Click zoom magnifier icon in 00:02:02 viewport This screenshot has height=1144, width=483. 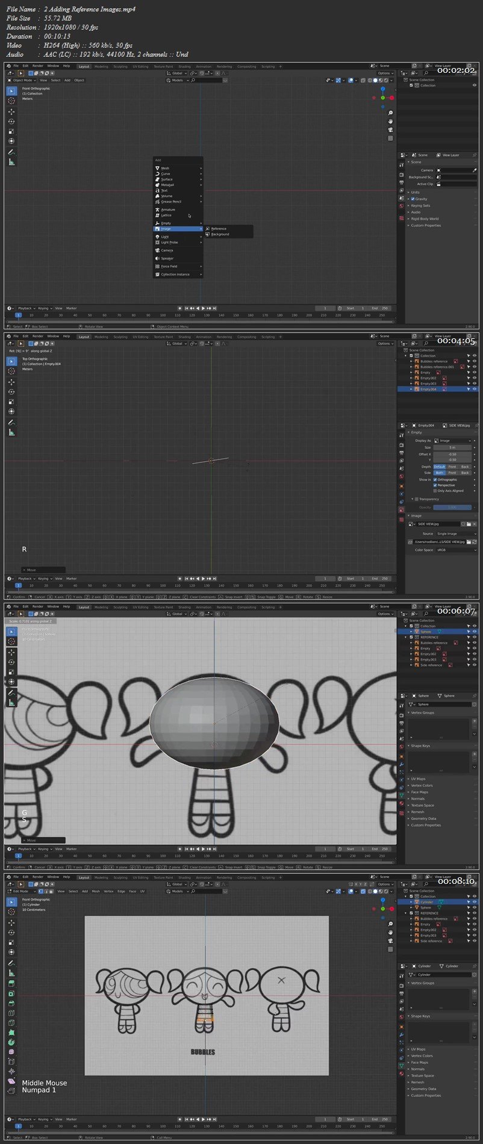(390, 113)
